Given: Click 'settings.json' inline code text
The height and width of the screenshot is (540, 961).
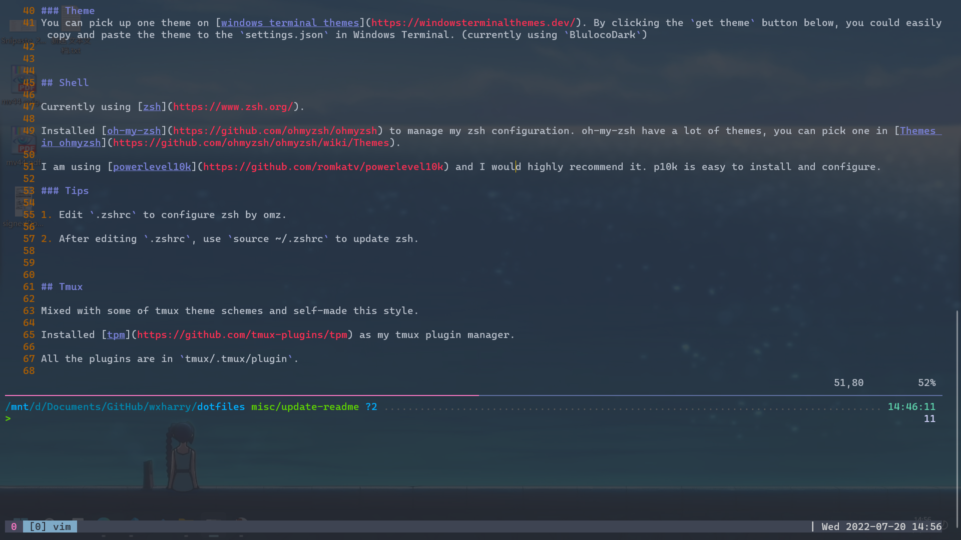Looking at the screenshot, I should coord(284,35).
